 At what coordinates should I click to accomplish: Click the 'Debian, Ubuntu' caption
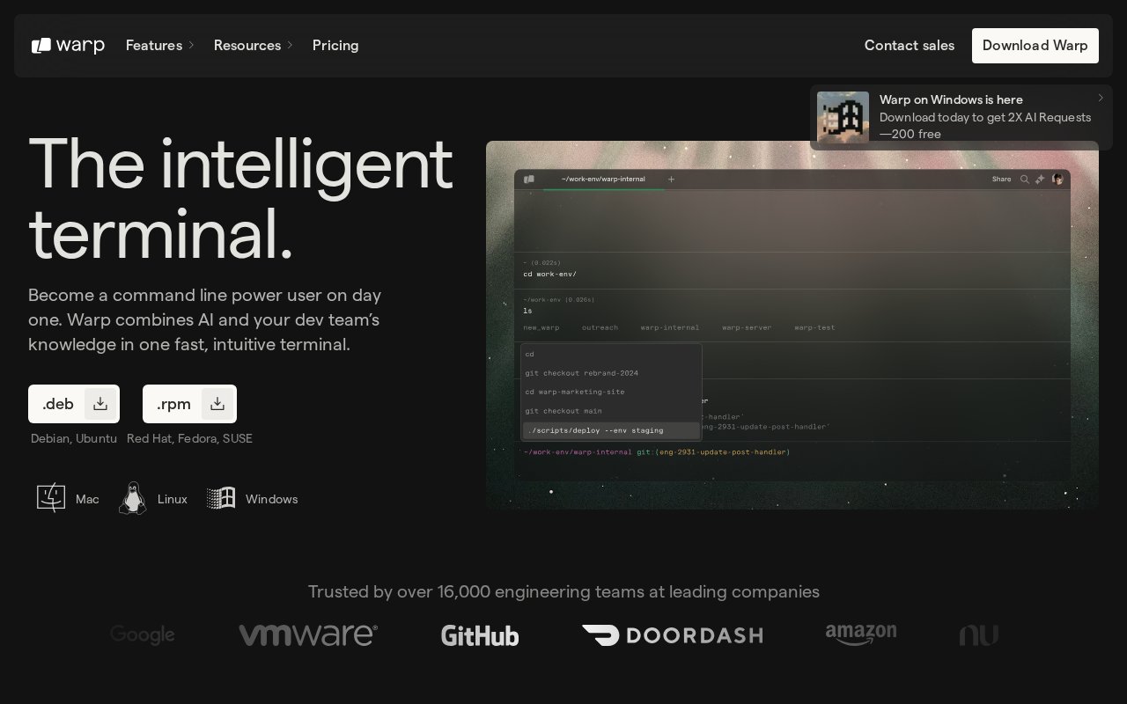[x=74, y=438]
